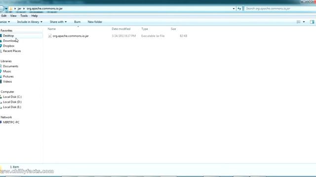Click org.apache.commons.io.jar breadcrumb in address bar
This screenshot has height=177, width=316.
click(44, 9)
